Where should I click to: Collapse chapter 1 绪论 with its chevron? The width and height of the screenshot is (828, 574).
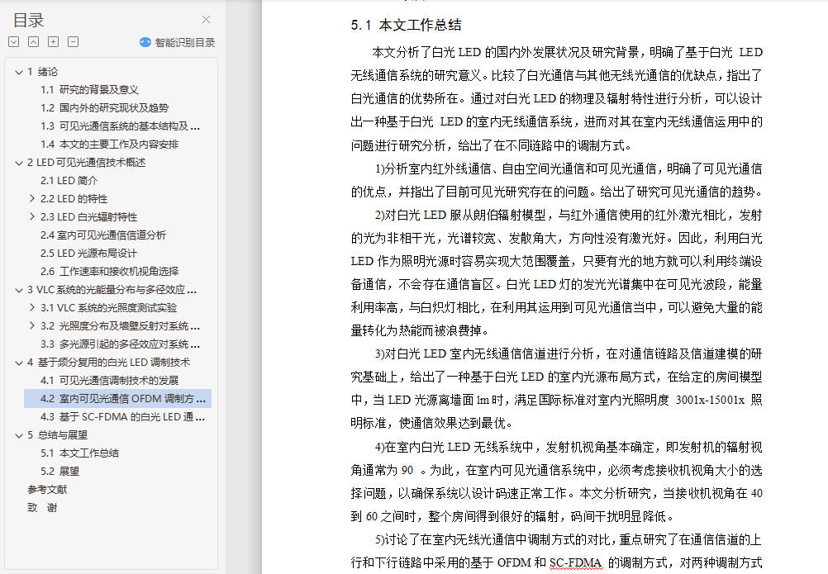tap(19, 72)
